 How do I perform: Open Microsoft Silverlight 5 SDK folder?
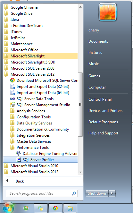coord(40,62)
